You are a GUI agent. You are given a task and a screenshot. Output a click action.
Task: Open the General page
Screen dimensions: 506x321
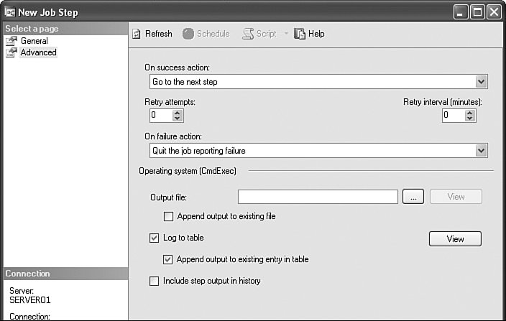(x=34, y=41)
